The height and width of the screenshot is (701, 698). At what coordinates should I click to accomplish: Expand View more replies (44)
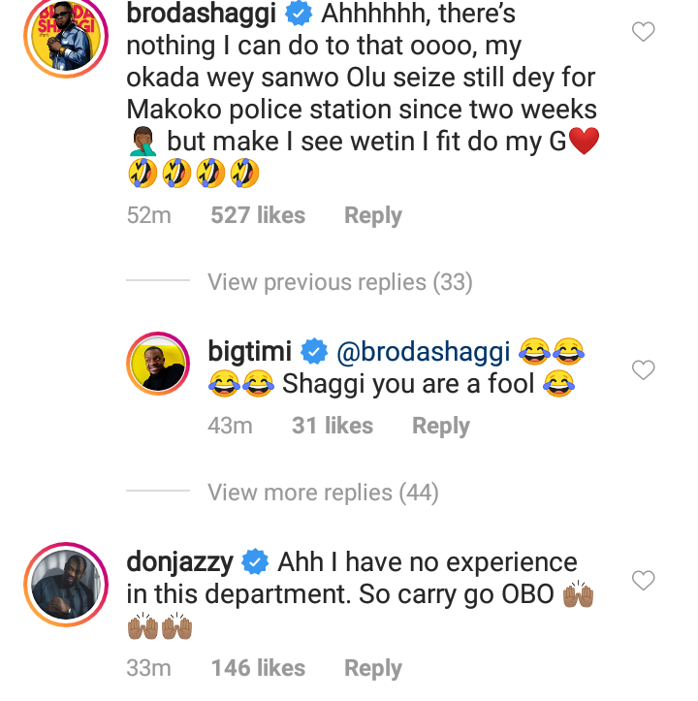click(323, 493)
